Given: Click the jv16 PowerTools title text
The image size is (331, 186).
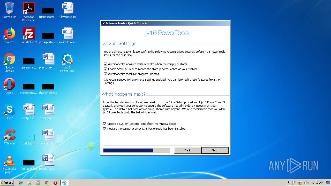Looking at the screenshot, I should [x=167, y=33].
